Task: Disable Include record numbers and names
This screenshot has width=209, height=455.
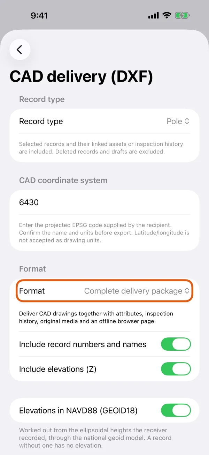Action: pyautogui.click(x=176, y=344)
